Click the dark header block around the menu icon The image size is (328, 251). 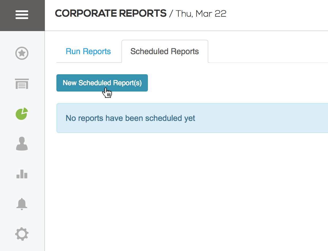[x=22, y=16]
